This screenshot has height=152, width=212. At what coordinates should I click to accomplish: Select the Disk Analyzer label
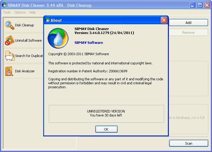coord(25,71)
